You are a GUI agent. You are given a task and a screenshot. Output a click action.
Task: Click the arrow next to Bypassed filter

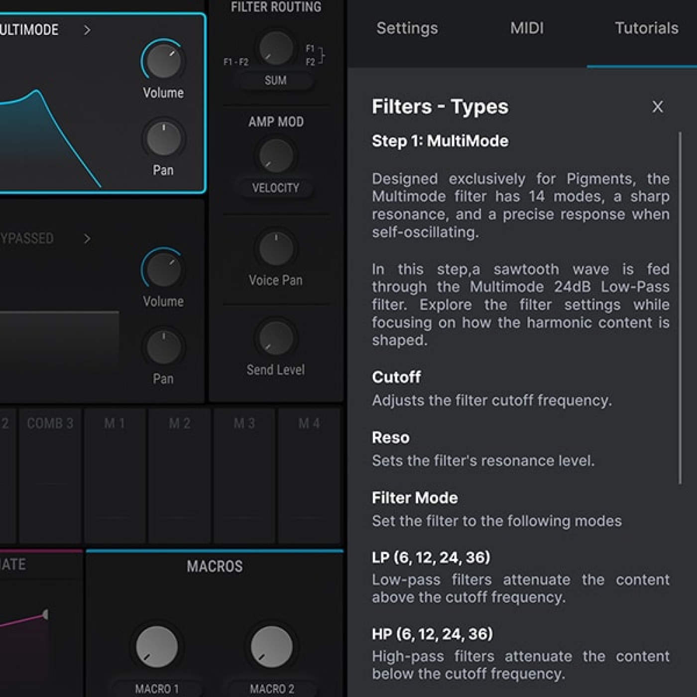[87, 239]
